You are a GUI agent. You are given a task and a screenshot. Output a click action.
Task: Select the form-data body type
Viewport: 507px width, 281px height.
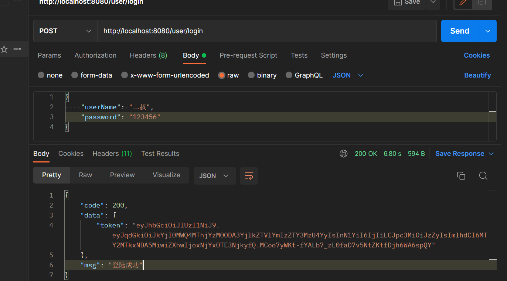(92, 75)
